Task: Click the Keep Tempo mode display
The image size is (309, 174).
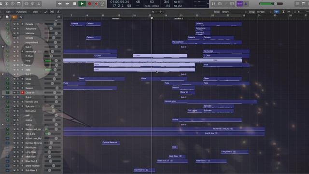Action: tap(152, 6)
